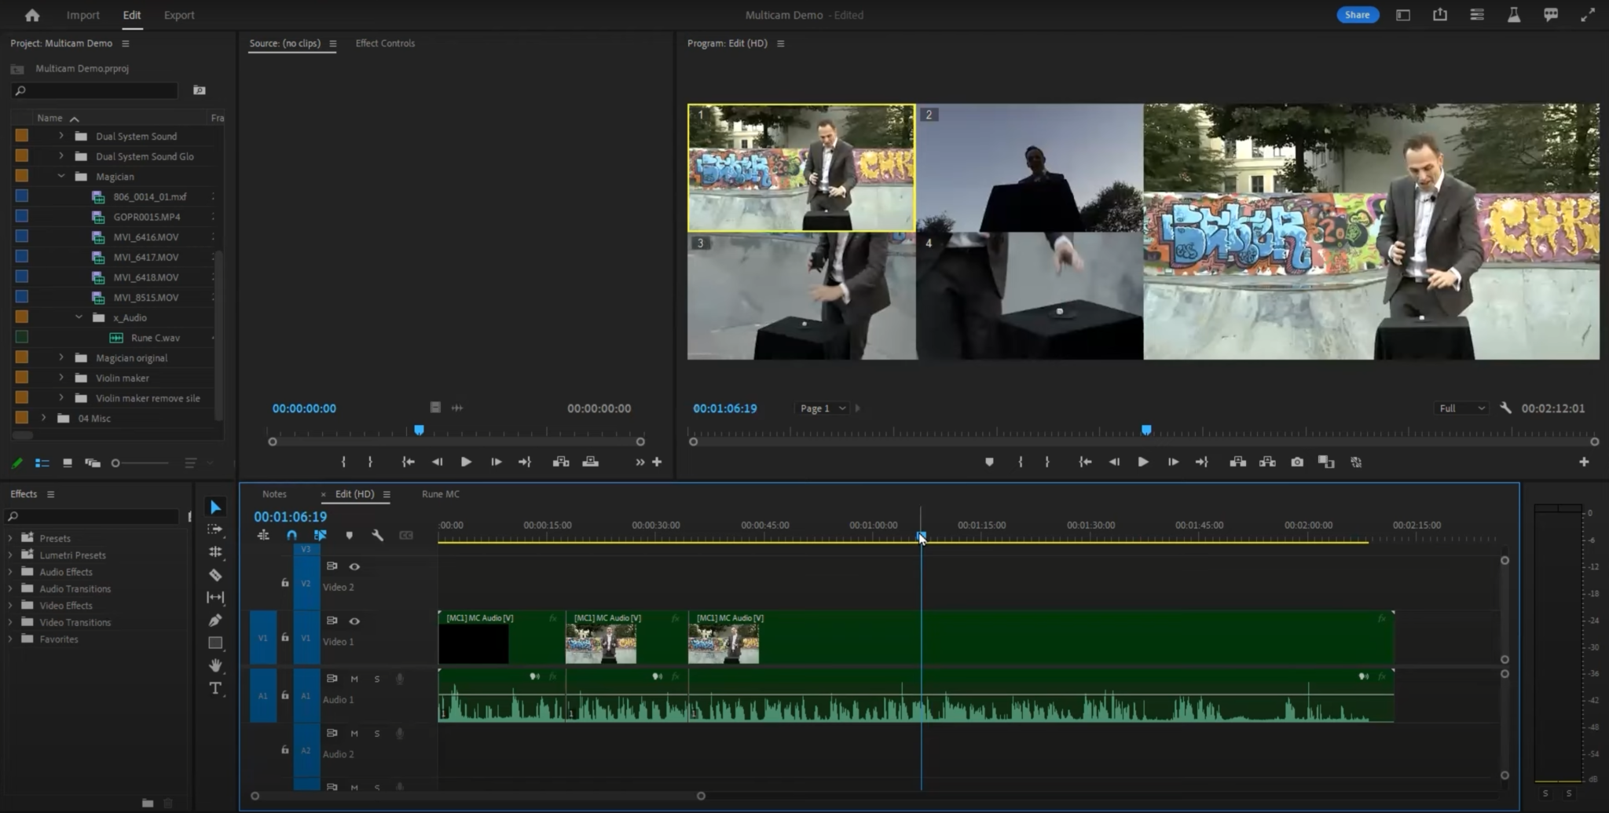The width and height of the screenshot is (1609, 813).
Task: Select camera angle 2 in the multicam view
Action: click(1029, 169)
